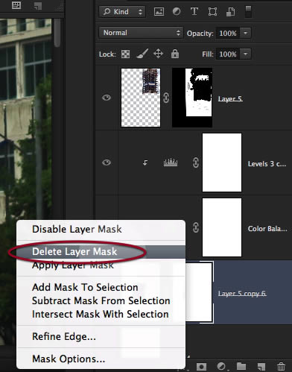The height and width of the screenshot is (372, 292).
Task: Create new adjustment layer icon
Action: [x=221, y=366]
